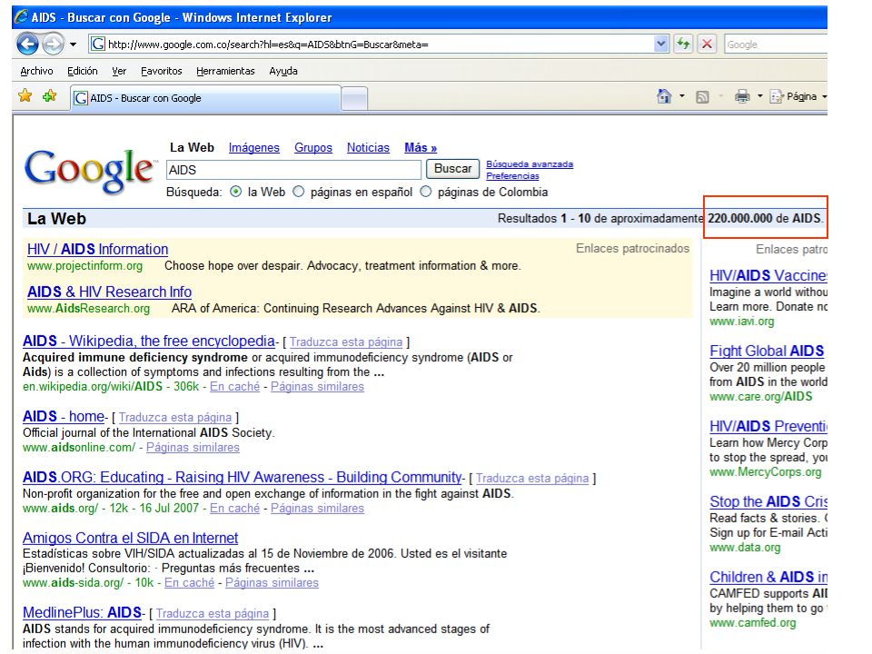This screenshot has height=654, width=872.
Task: Open the recent pages dropdown beside Forward
Action: [x=73, y=45]
